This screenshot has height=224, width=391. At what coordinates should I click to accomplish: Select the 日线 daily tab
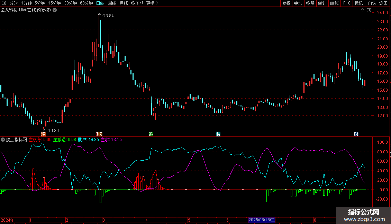100,3
